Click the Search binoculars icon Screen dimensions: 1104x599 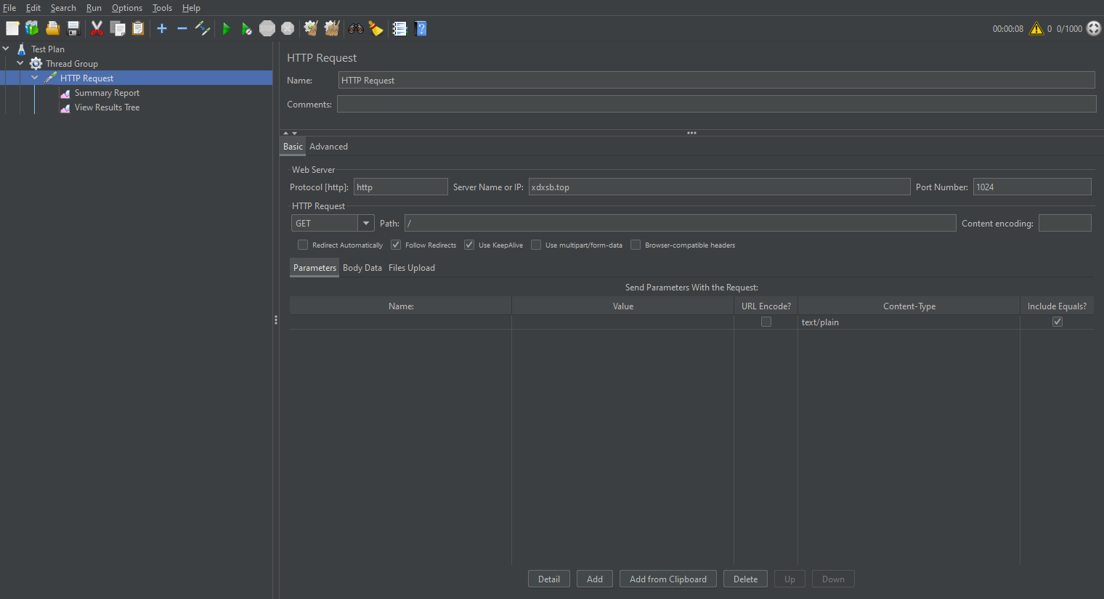tap(355, 29)
